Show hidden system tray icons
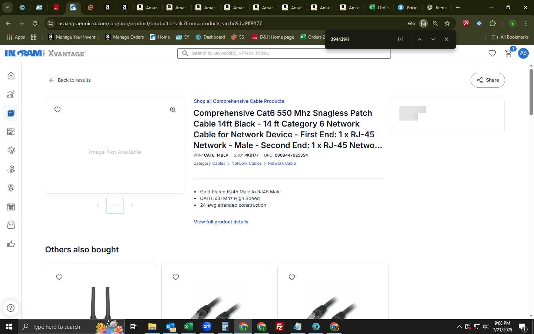 tap(459, 327)
